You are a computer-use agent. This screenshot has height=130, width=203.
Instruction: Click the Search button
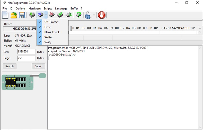10,66
